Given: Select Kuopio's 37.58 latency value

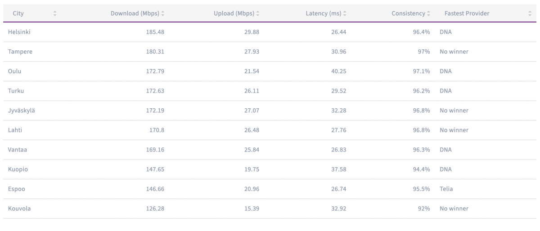Looking at the screenshot, I should coord(339,169).
